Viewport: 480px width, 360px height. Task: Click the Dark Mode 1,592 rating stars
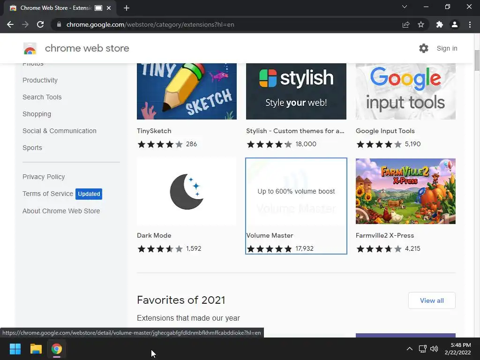160,248
